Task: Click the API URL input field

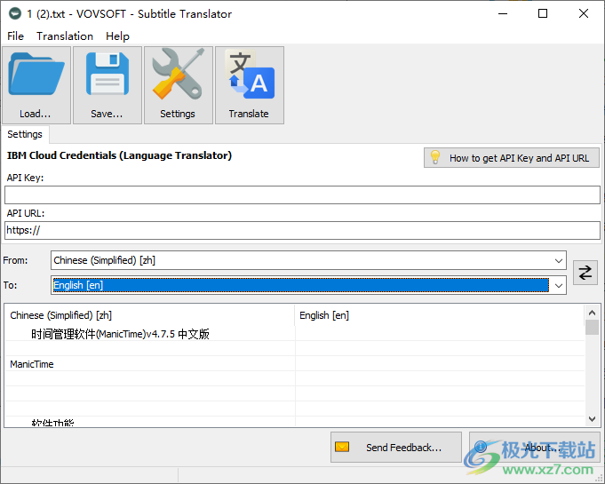Action: click(302, 230)
